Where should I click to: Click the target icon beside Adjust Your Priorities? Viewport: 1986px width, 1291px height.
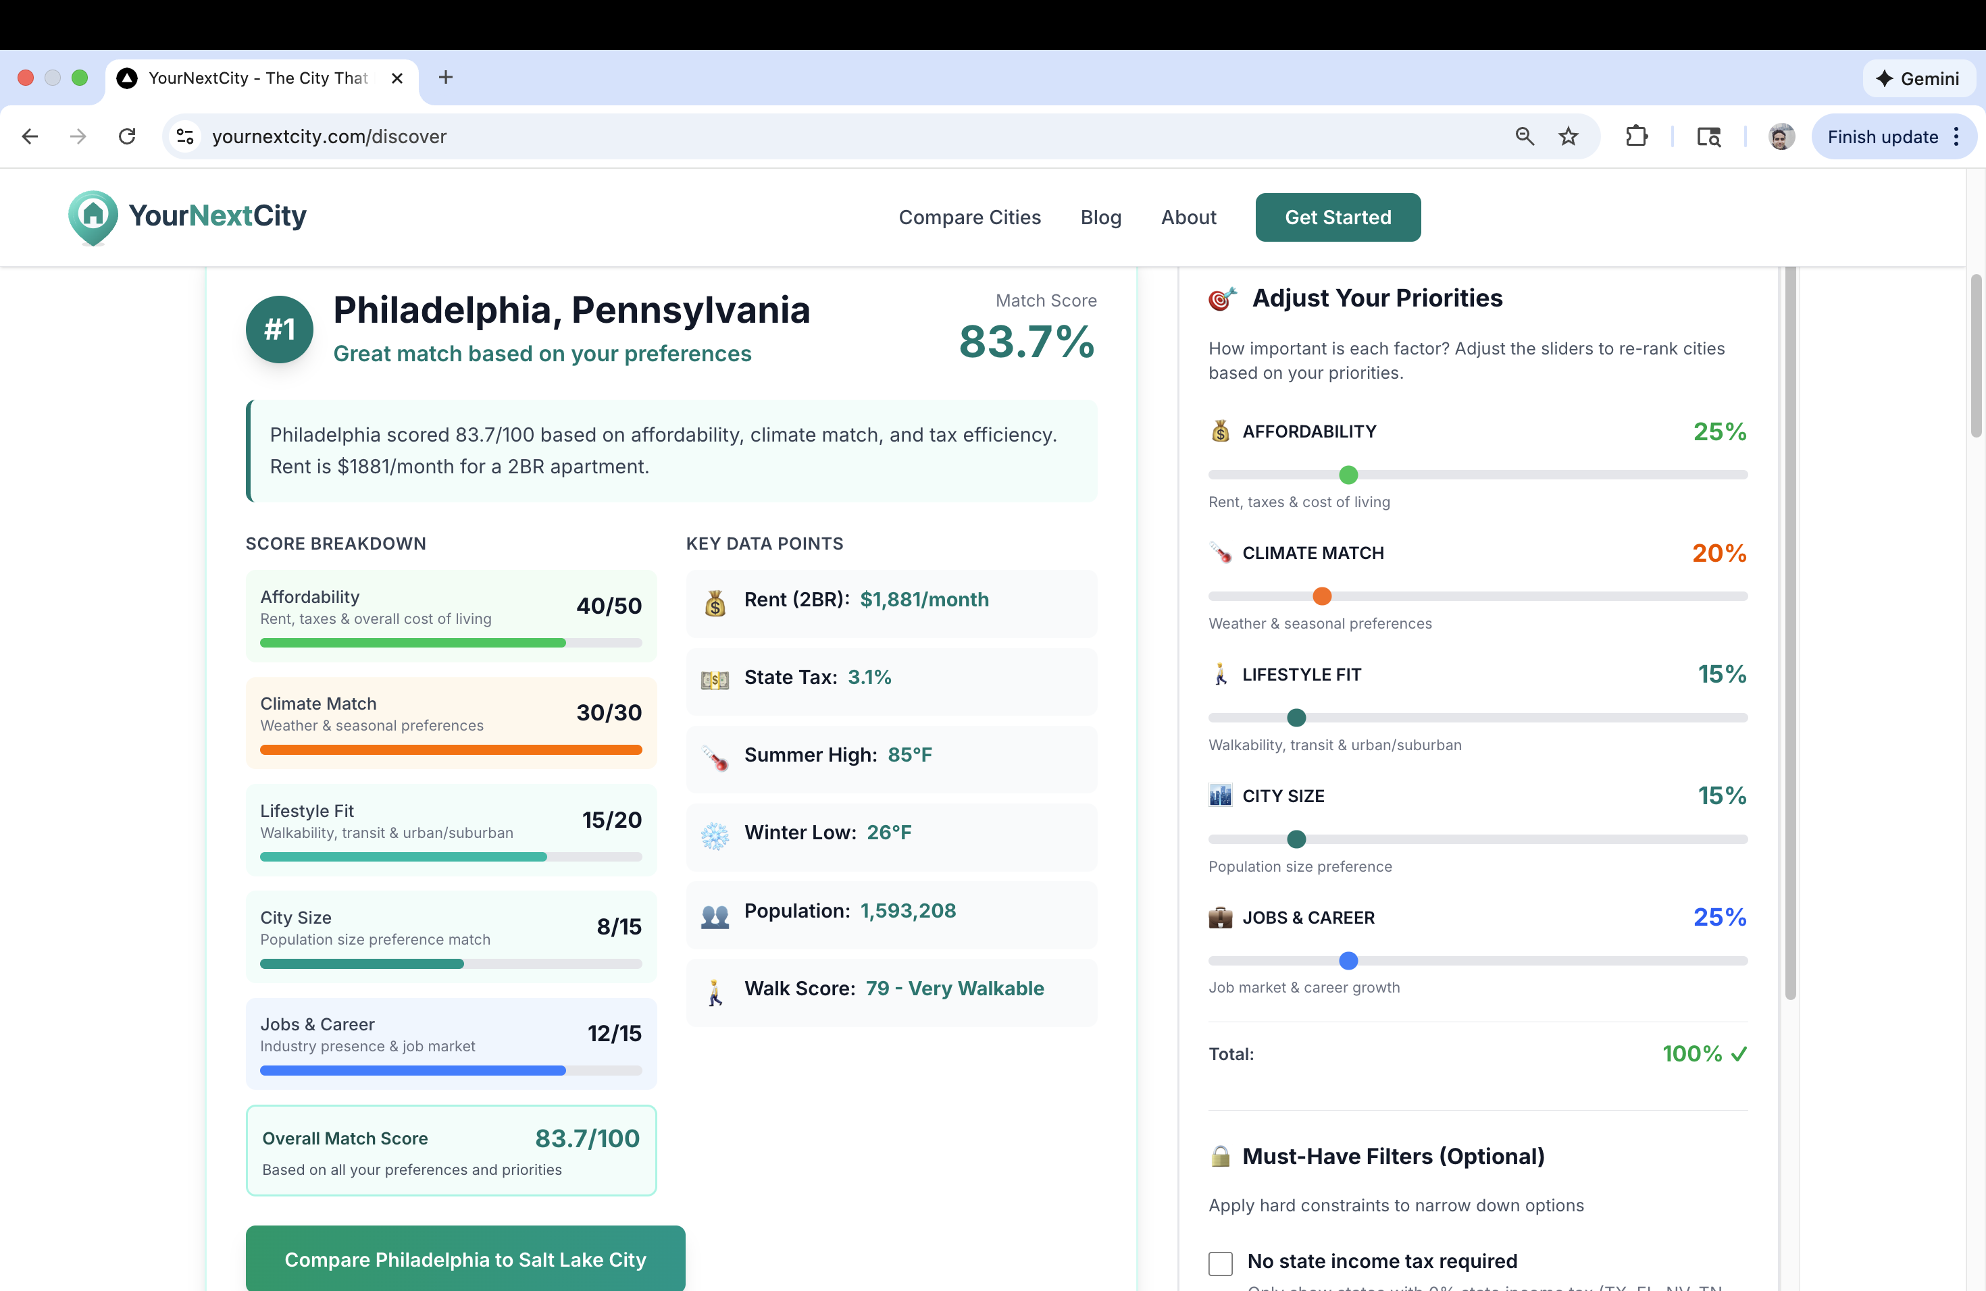point(1221,298)
